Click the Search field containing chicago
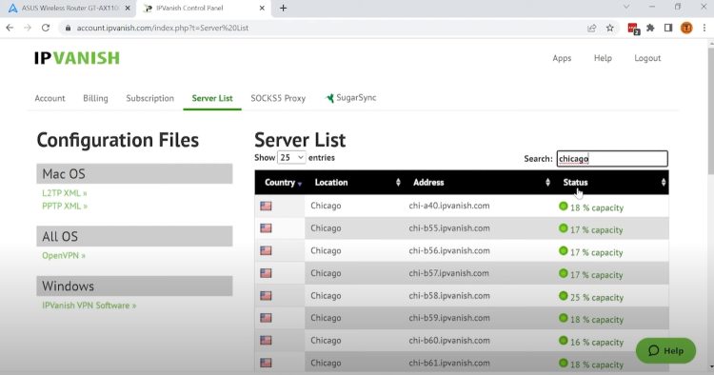714x375 pixels. (x=612, y=158)
